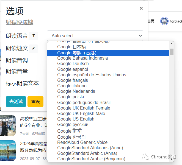Image resolution: width=182 pixels, height=165 pixels.
Task: Select Google polski voice
Action: (x=108, y=97)
